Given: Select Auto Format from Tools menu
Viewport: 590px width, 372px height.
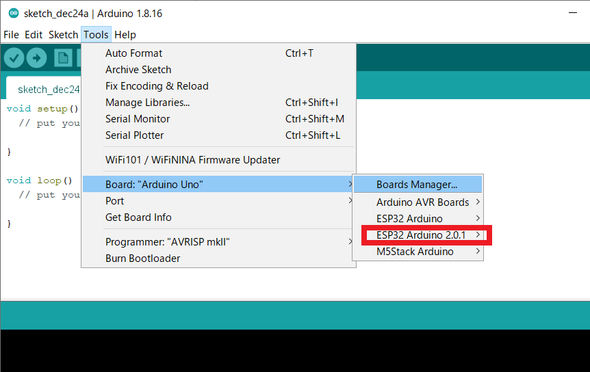Looking at the screenshot, I should click(x=133, y=53).
